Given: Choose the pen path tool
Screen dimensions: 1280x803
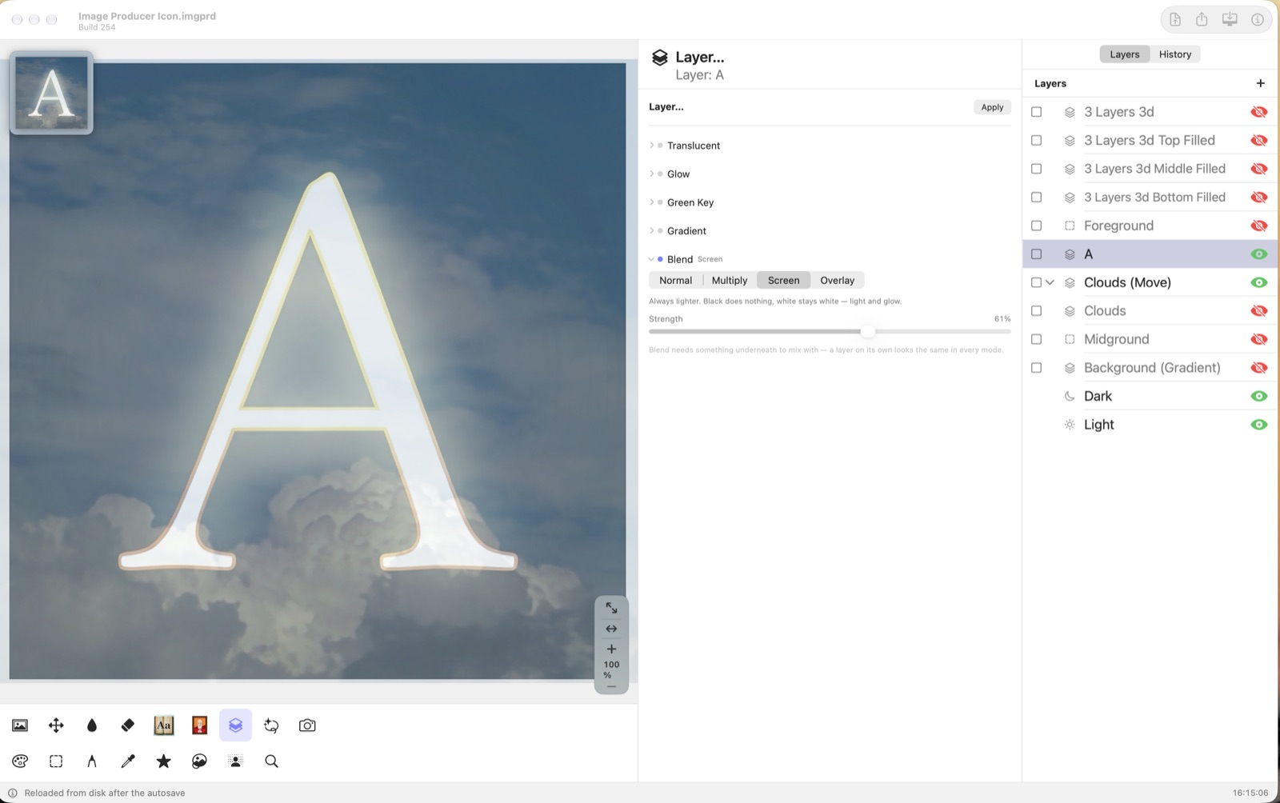Looking at the screenshot, I should pos(92,761).
